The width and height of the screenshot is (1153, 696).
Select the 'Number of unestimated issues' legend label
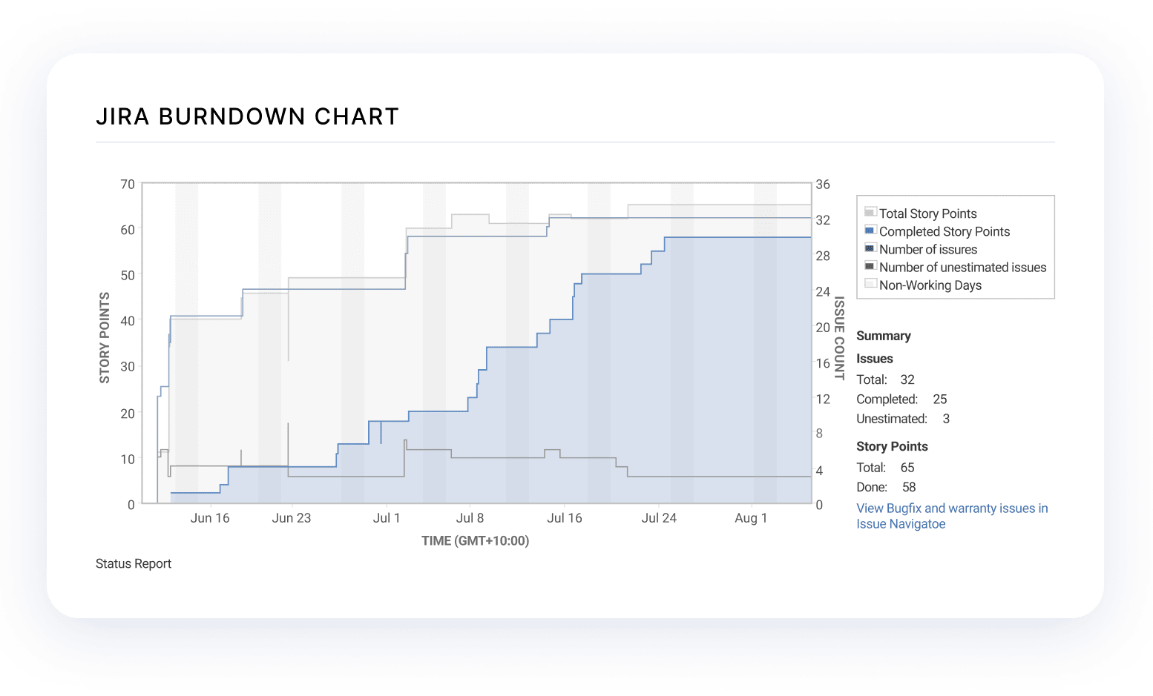tap(962, 267)
